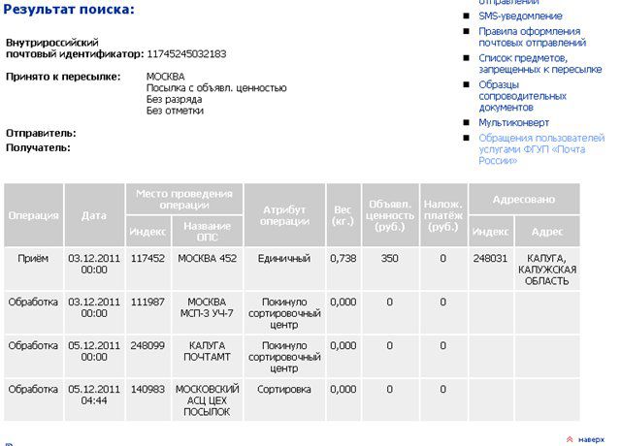Click the наверх back-to-top link

pos(591,439)
